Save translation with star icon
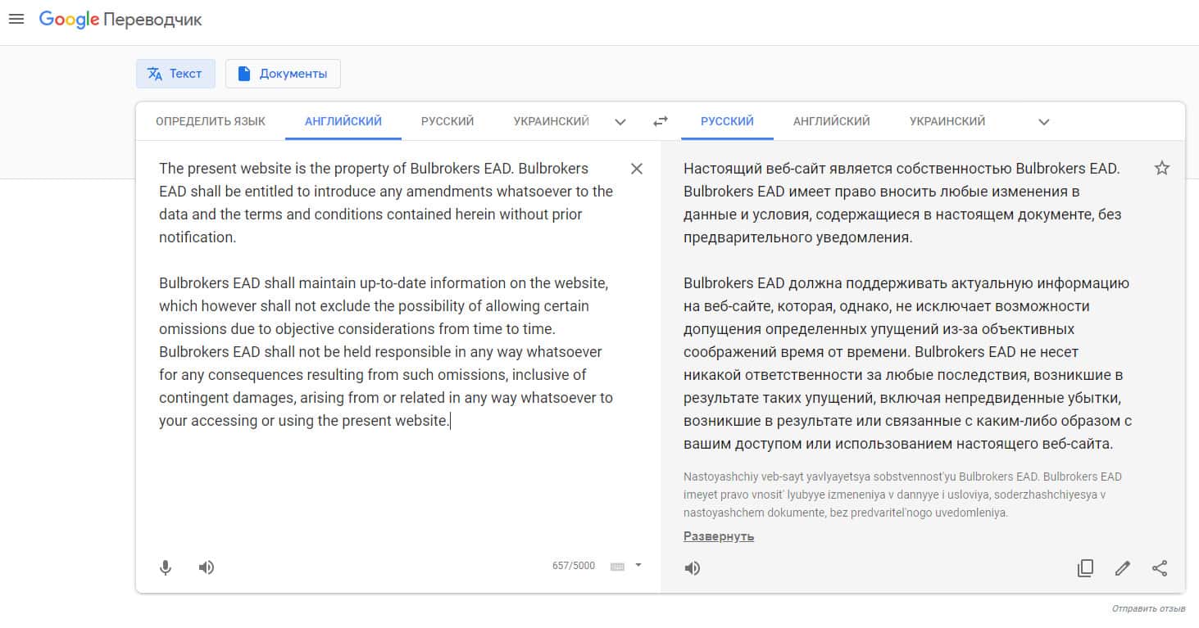Screen dimensions: 1199x628 (x=1161, y=169)
